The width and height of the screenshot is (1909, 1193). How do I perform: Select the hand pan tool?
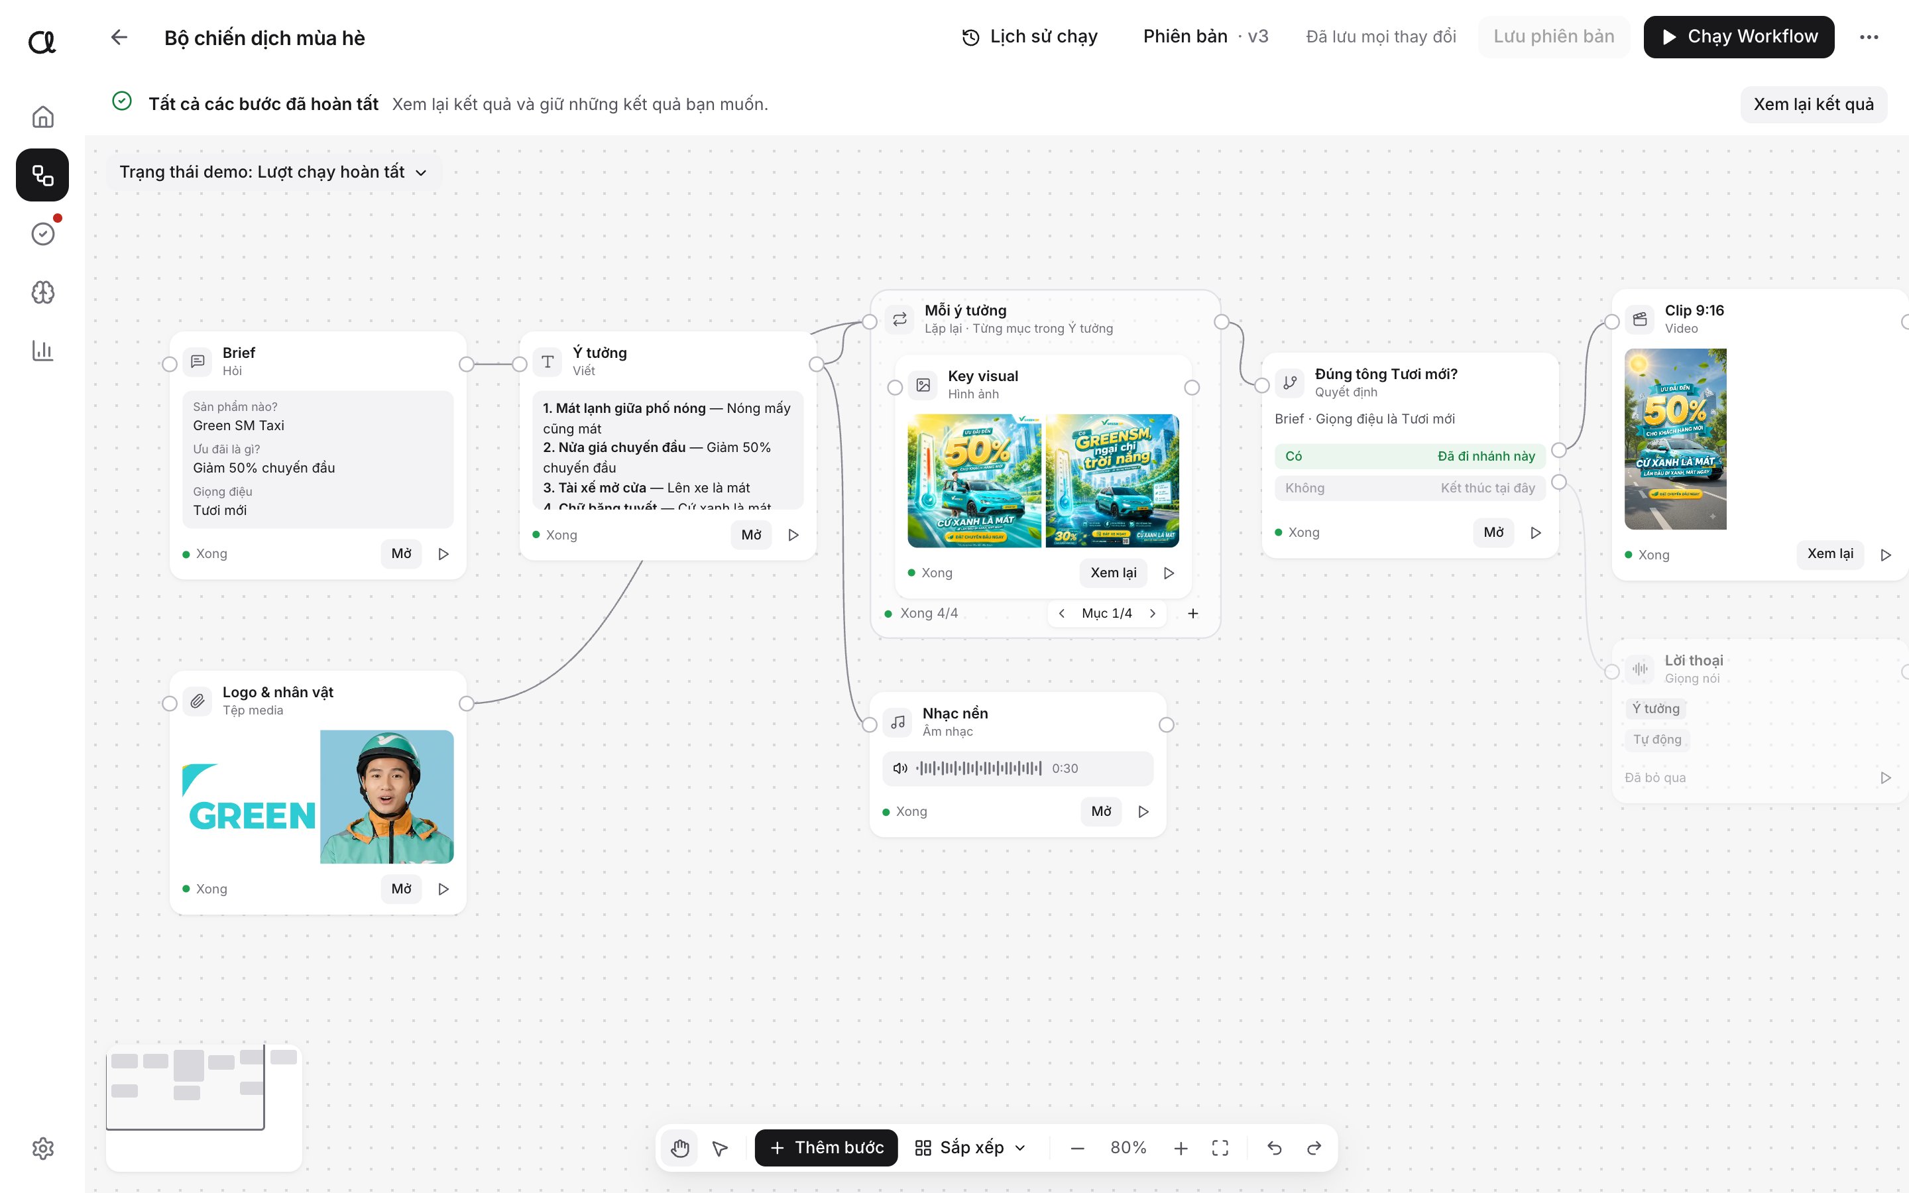pyautogui.click(x=680, y=1148)
